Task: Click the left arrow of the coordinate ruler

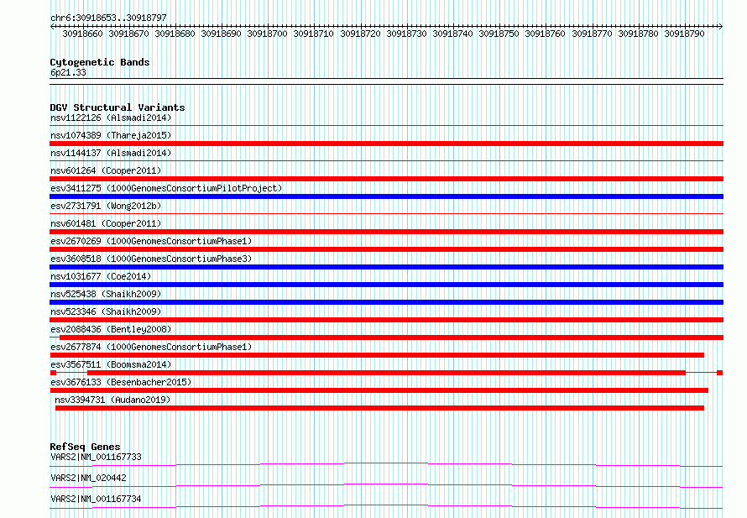Action: pyautogui.click(x=52, y=27)
